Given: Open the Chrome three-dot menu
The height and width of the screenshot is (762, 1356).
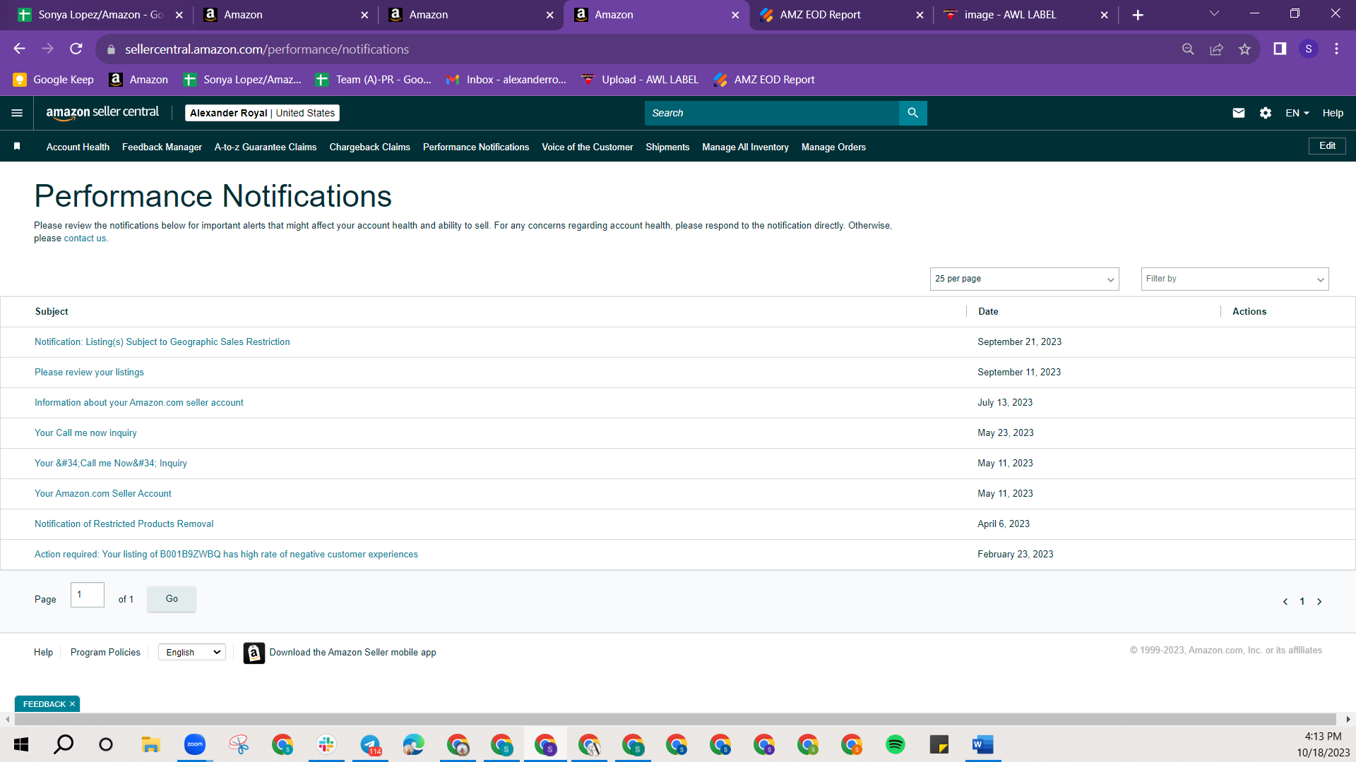Looking at the screenshot, I should [x=1336, y=49].
